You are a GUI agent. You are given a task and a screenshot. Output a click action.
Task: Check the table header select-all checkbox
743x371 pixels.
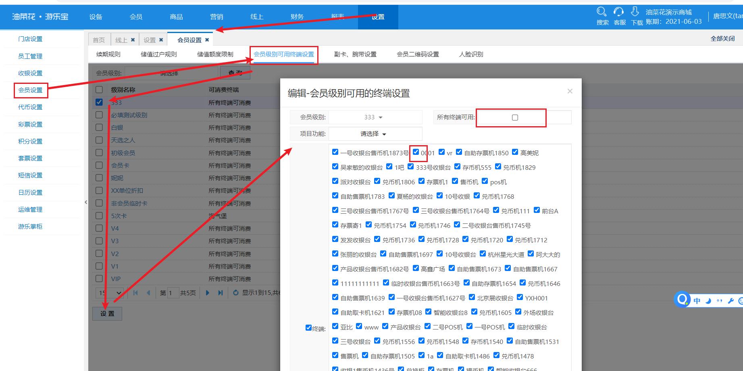(x=99, y=90)
